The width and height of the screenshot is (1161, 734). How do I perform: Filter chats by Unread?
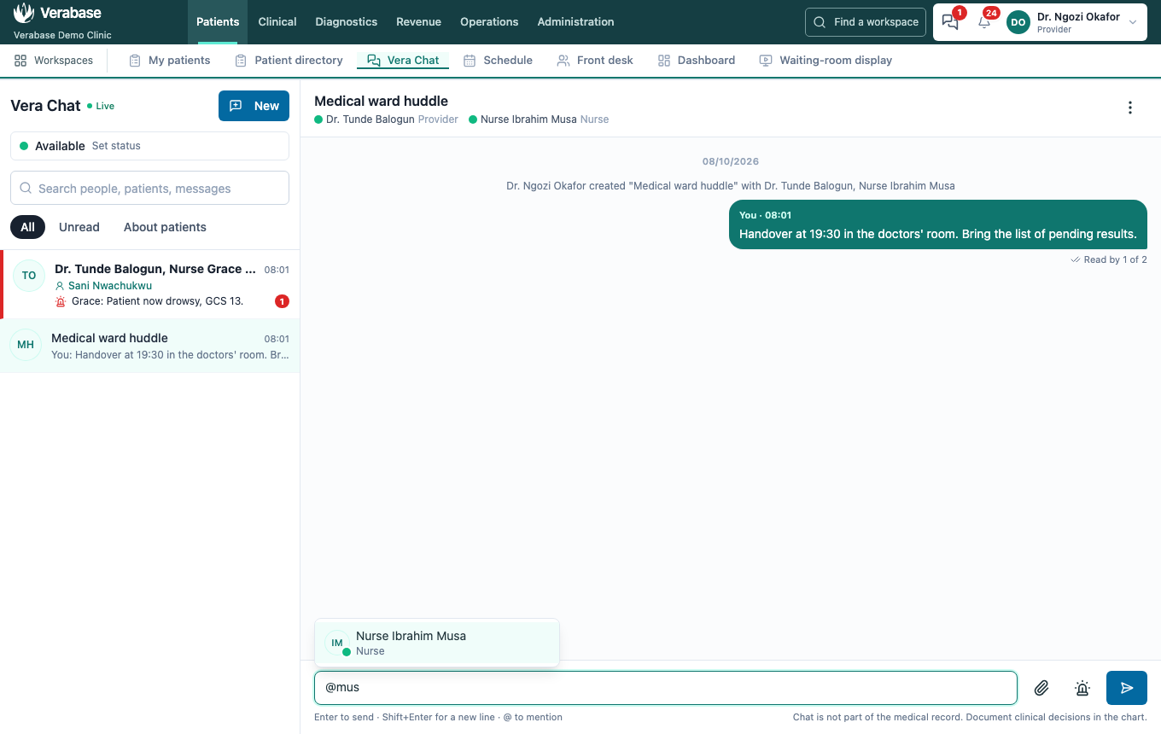pos(79,227)
